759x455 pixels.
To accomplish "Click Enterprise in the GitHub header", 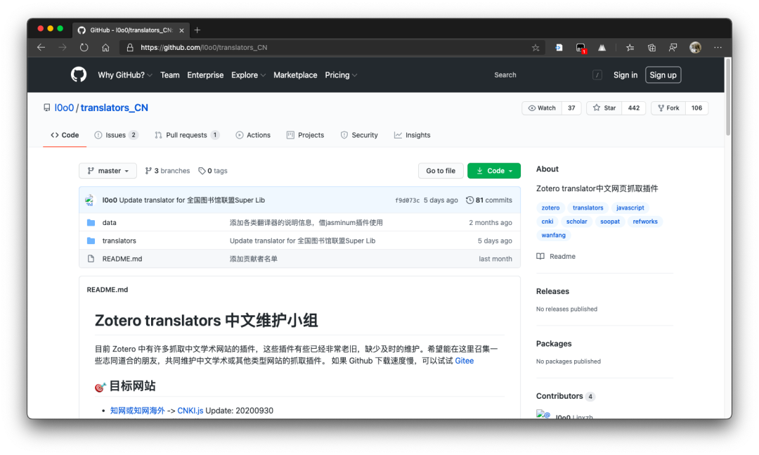I will coord(205,75).
